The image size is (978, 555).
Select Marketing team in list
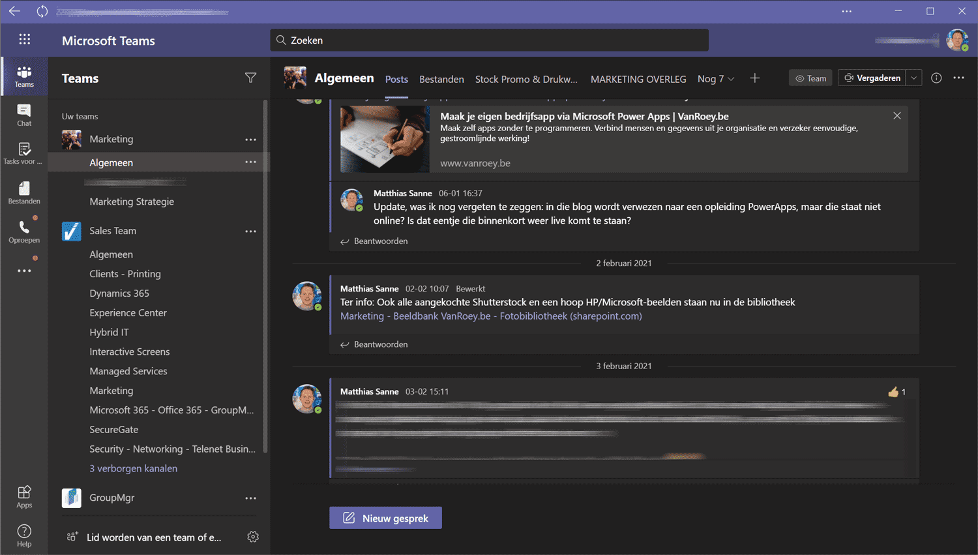pyautogui.click(x=111, y=139)
